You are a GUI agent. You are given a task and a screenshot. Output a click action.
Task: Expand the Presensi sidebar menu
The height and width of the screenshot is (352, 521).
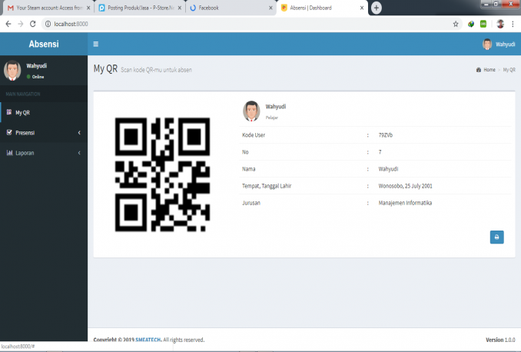[44, 133]
